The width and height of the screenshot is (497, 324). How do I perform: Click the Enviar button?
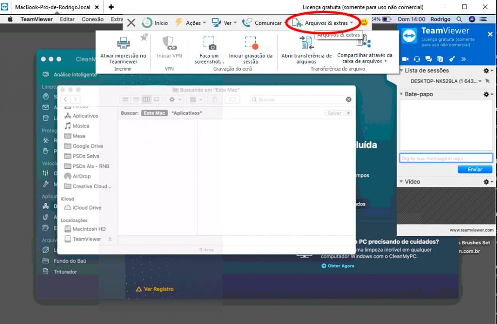[x=475, y=169]
